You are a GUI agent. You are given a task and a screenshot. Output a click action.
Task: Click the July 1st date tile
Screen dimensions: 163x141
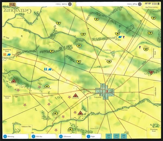pos(109,136)
